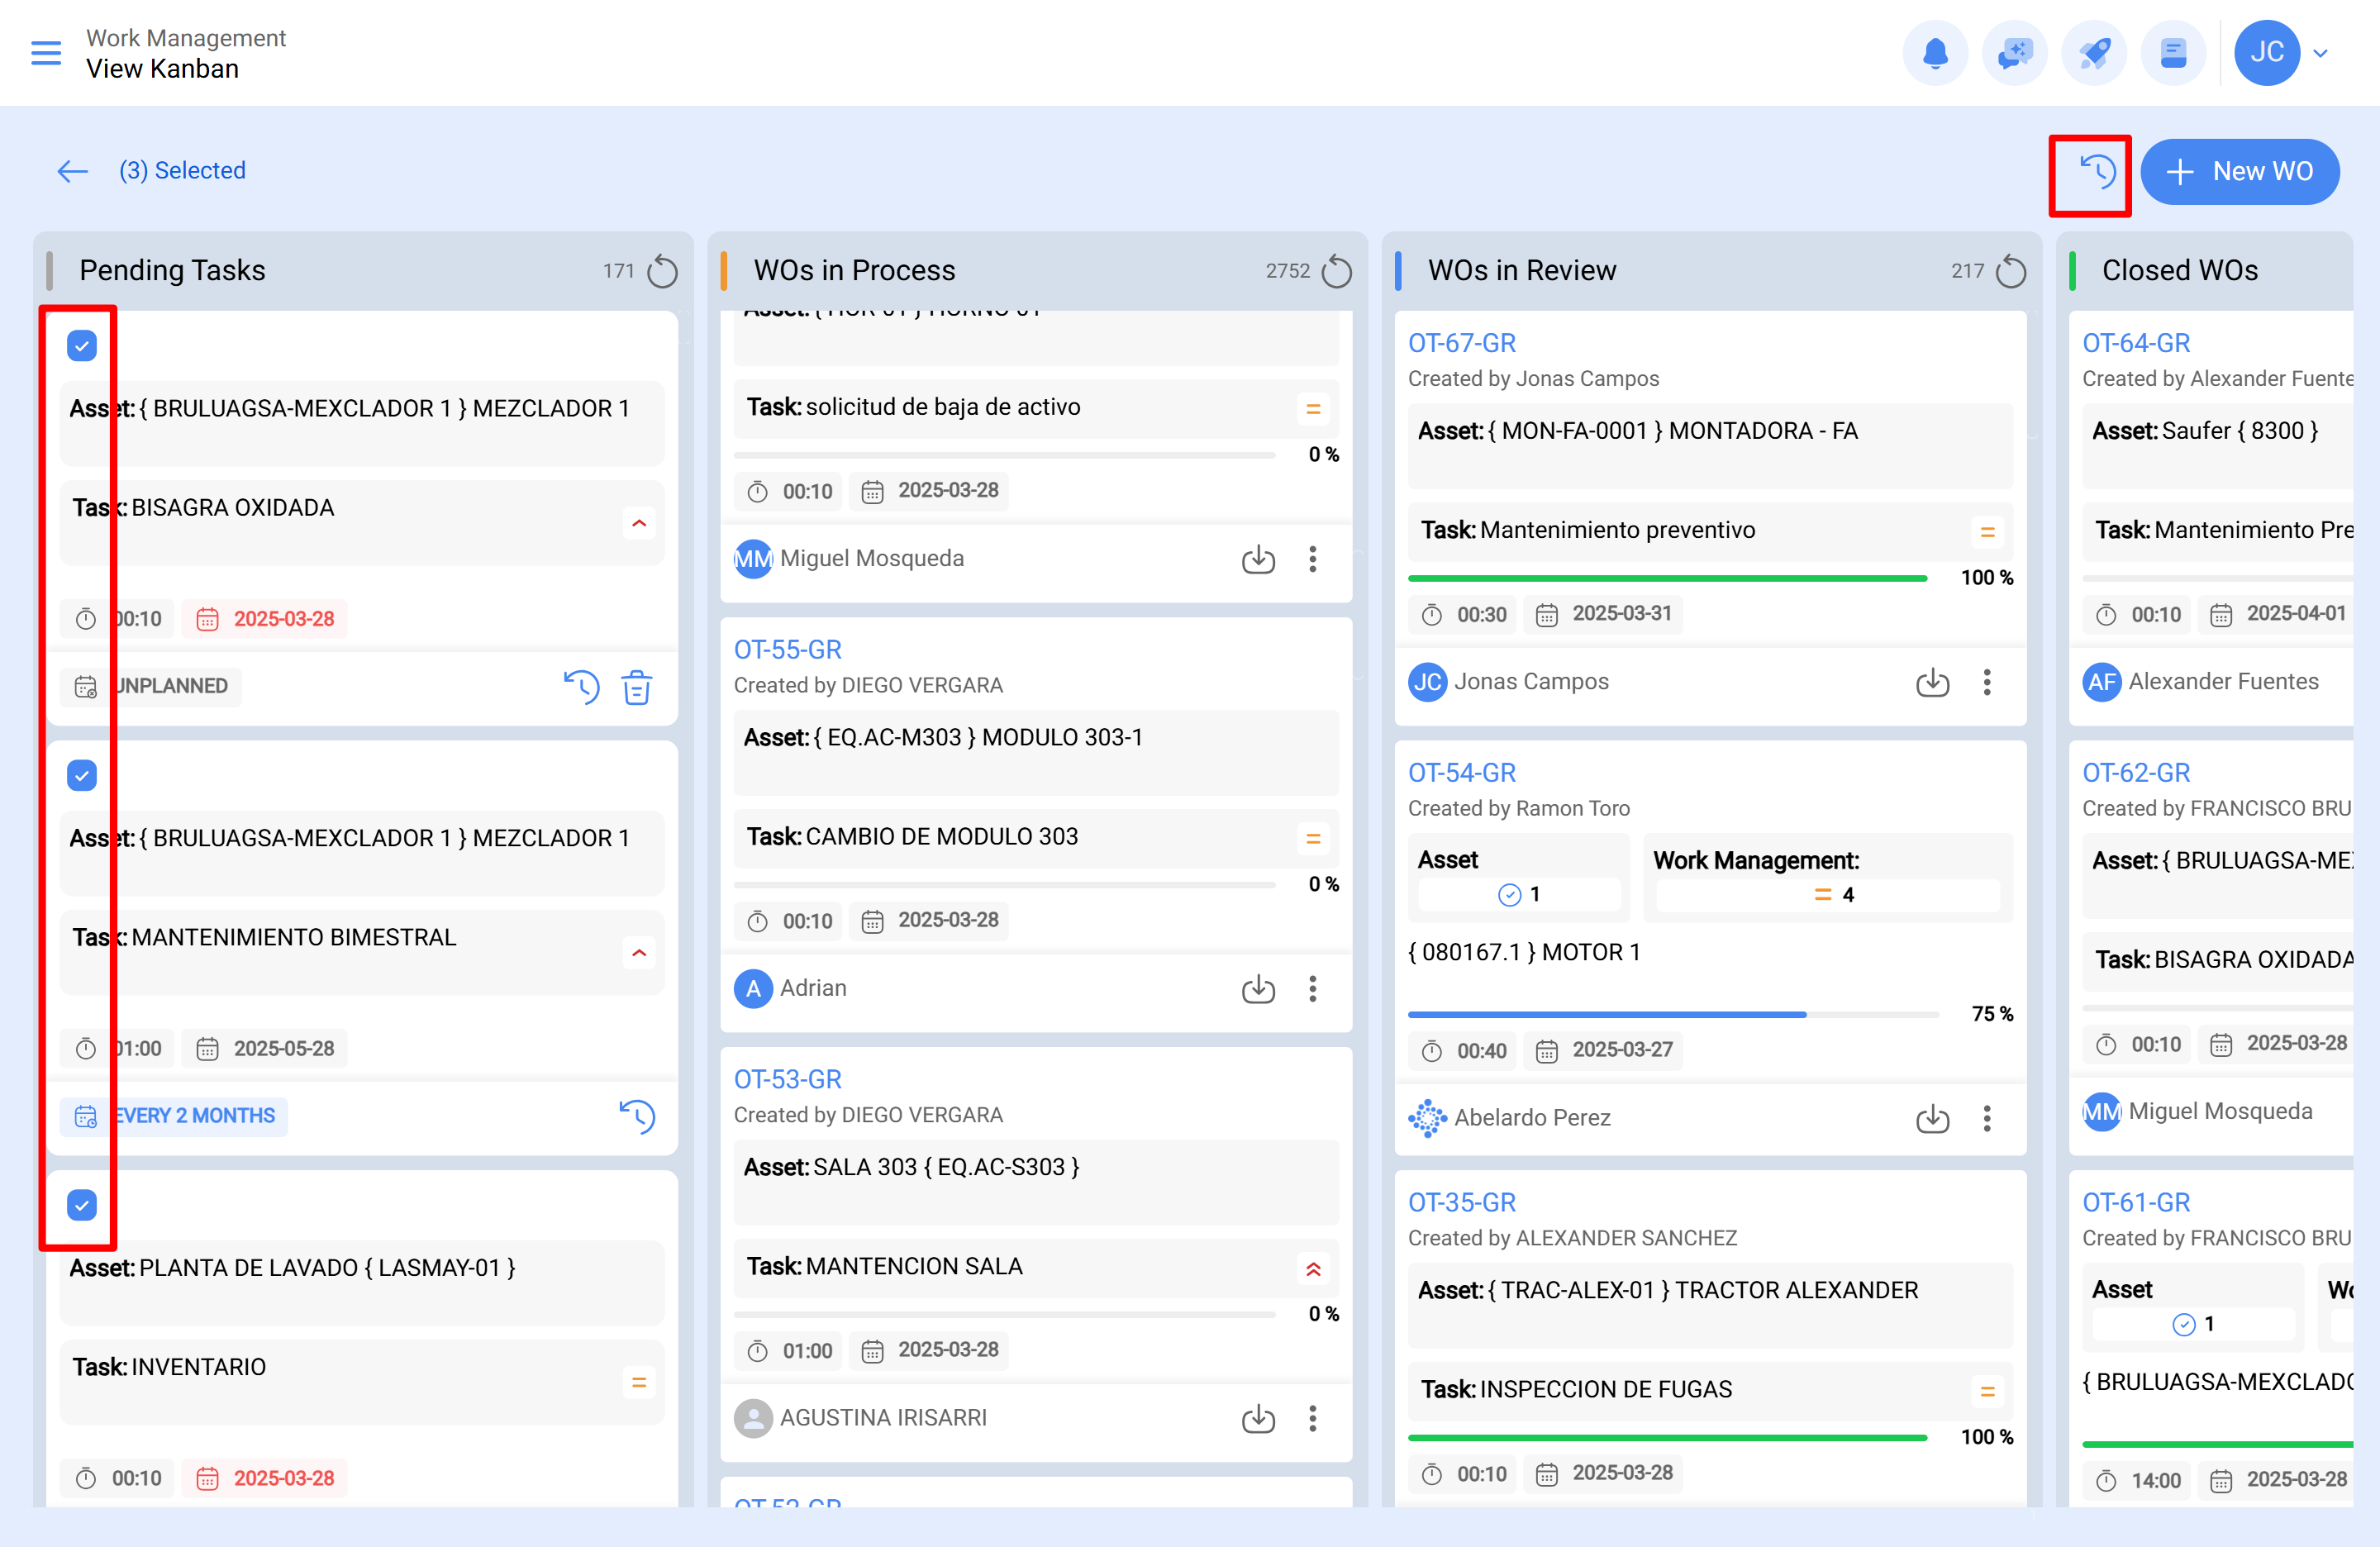Click the back arrow next to Selected
Viewport: 2380px width, 1547px height.
(72, 172)
